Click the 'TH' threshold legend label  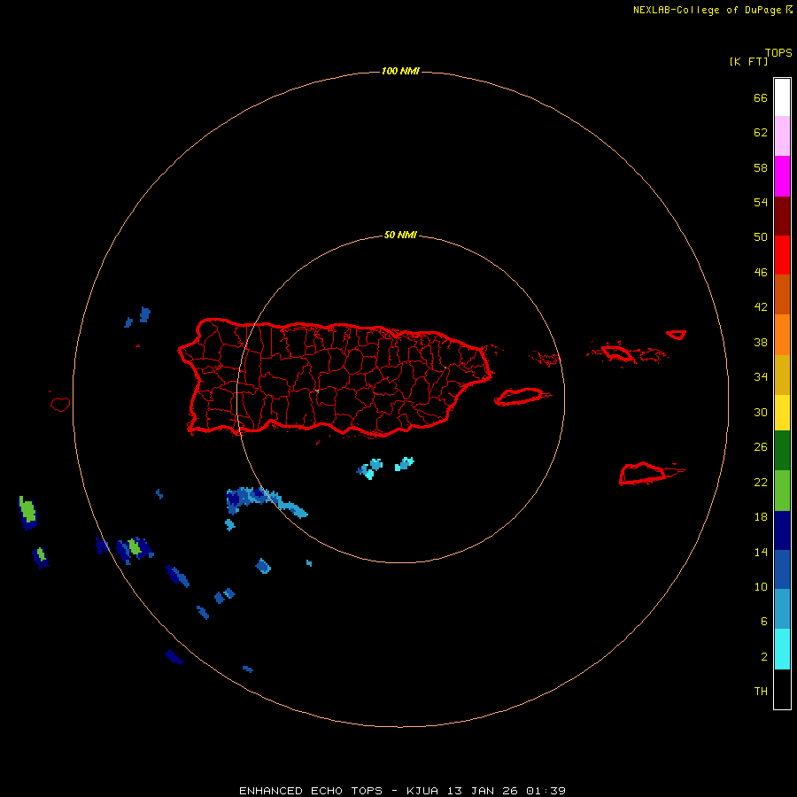point(761,692)
